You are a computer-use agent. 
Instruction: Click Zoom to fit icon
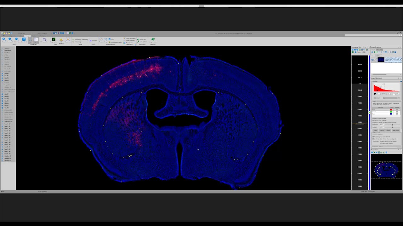(24, 40)
